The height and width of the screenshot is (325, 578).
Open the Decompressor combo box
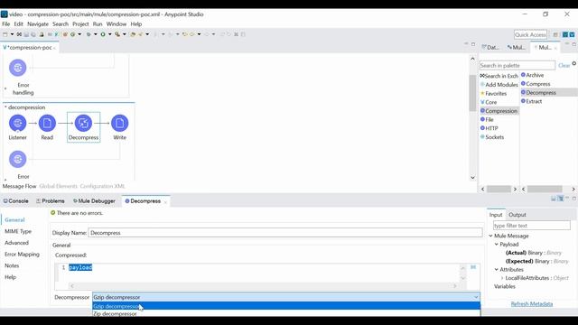(x=286, y=297)
